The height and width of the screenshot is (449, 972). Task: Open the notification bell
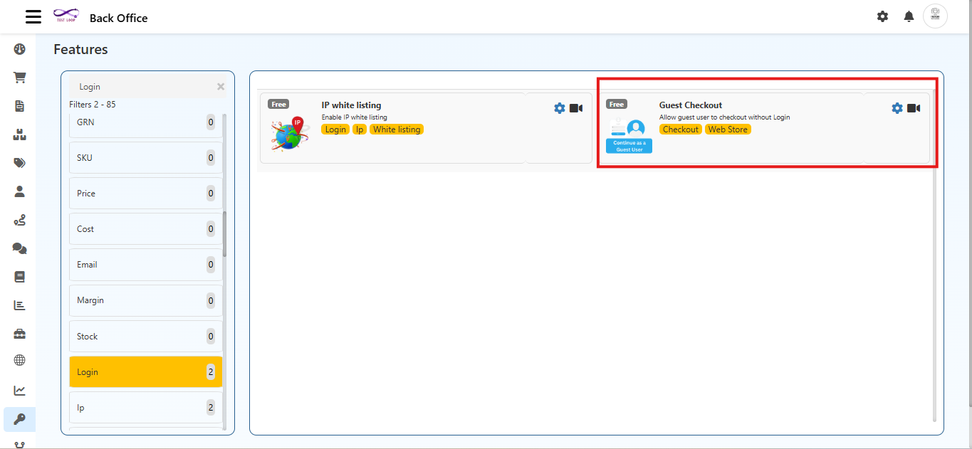908,16
